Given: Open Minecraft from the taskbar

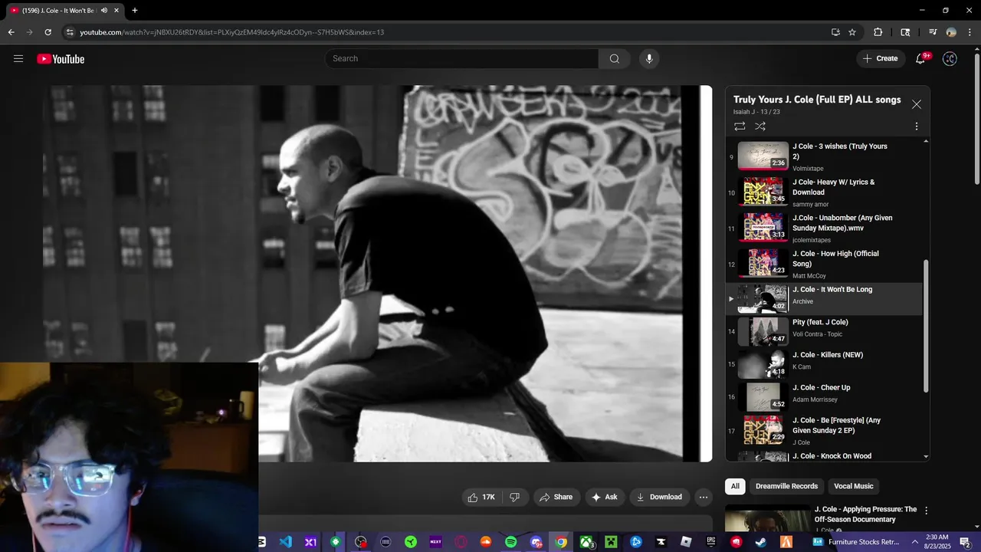Looking at the screenshot, I should click(611, 542).
